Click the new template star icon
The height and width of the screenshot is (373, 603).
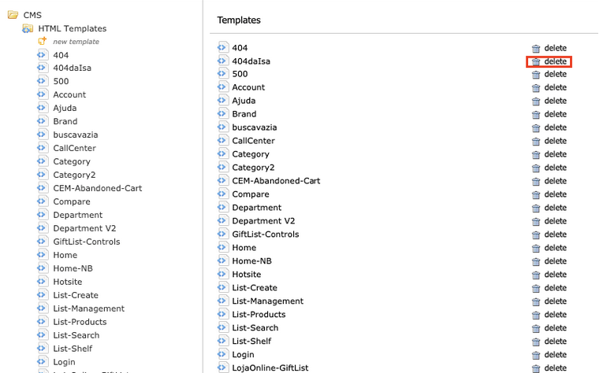(43, 41)
